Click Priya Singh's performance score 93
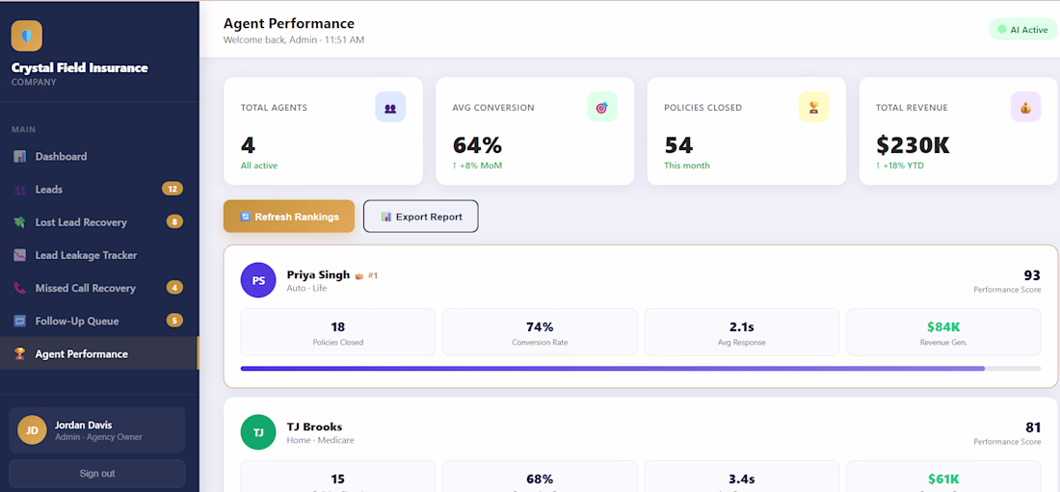 pos(1032,275)
